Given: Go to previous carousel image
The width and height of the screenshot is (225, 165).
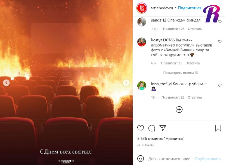Looking at the screenshot, I should pyautogui.click(x=6, y=83).
